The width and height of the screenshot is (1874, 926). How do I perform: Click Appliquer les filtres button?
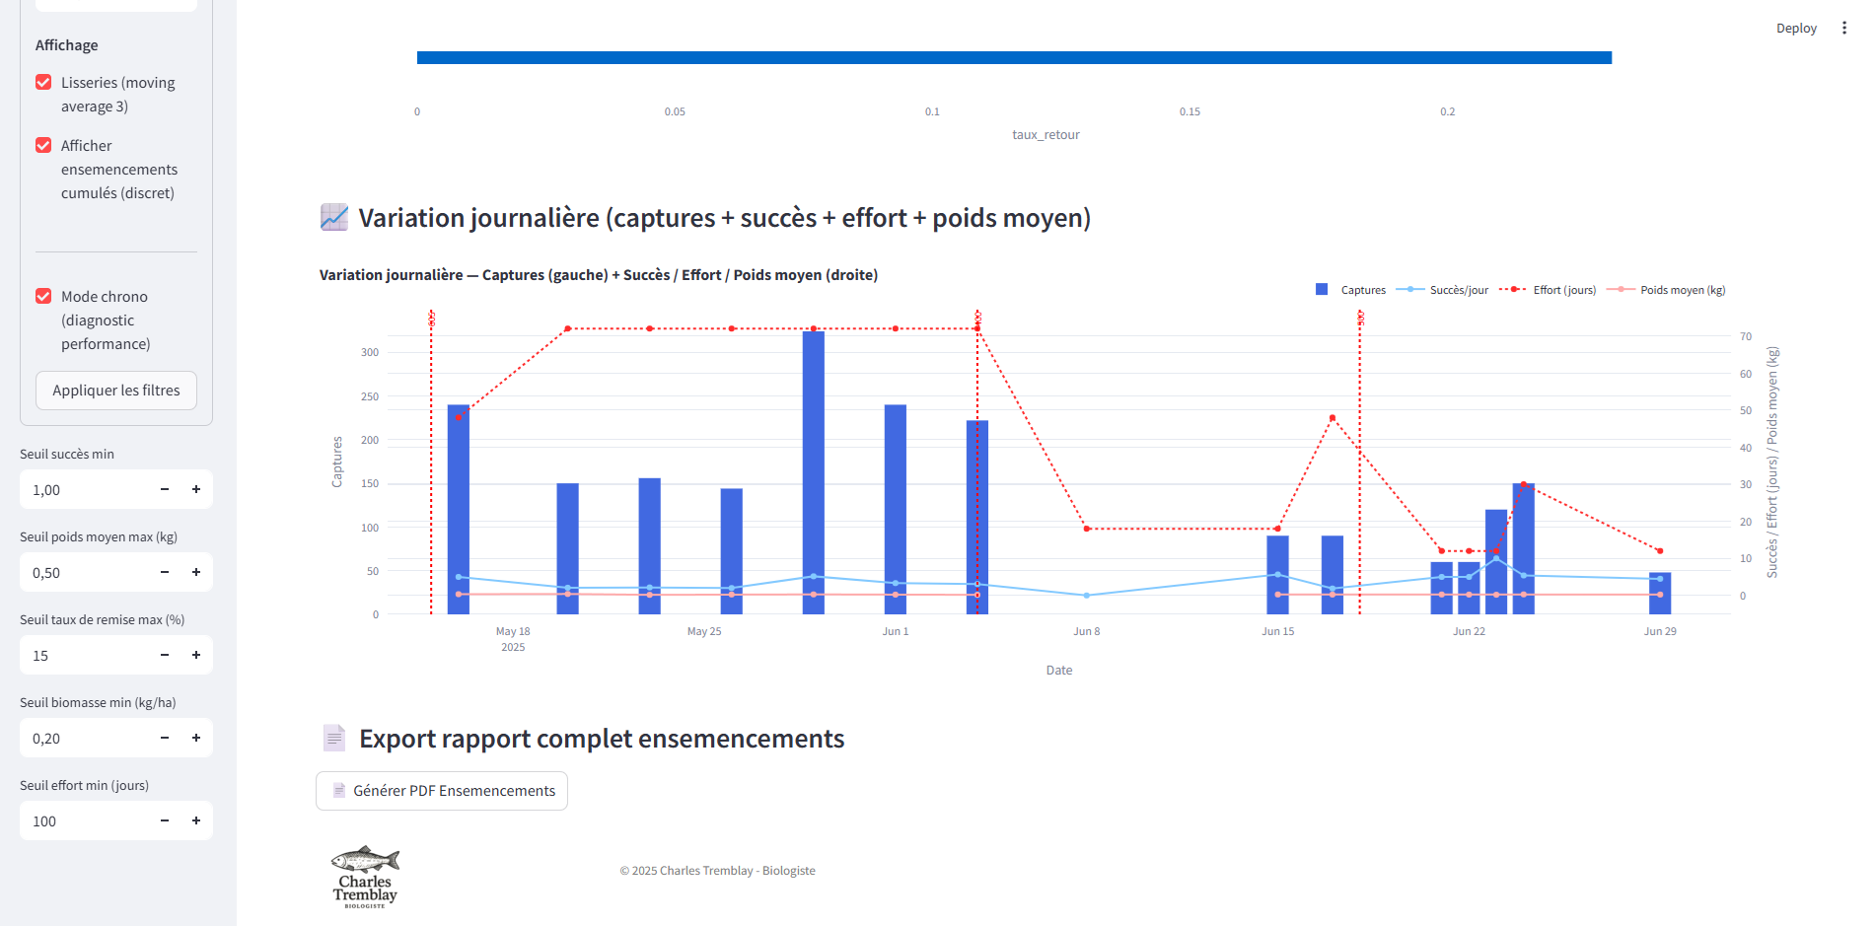coord(116,391)
